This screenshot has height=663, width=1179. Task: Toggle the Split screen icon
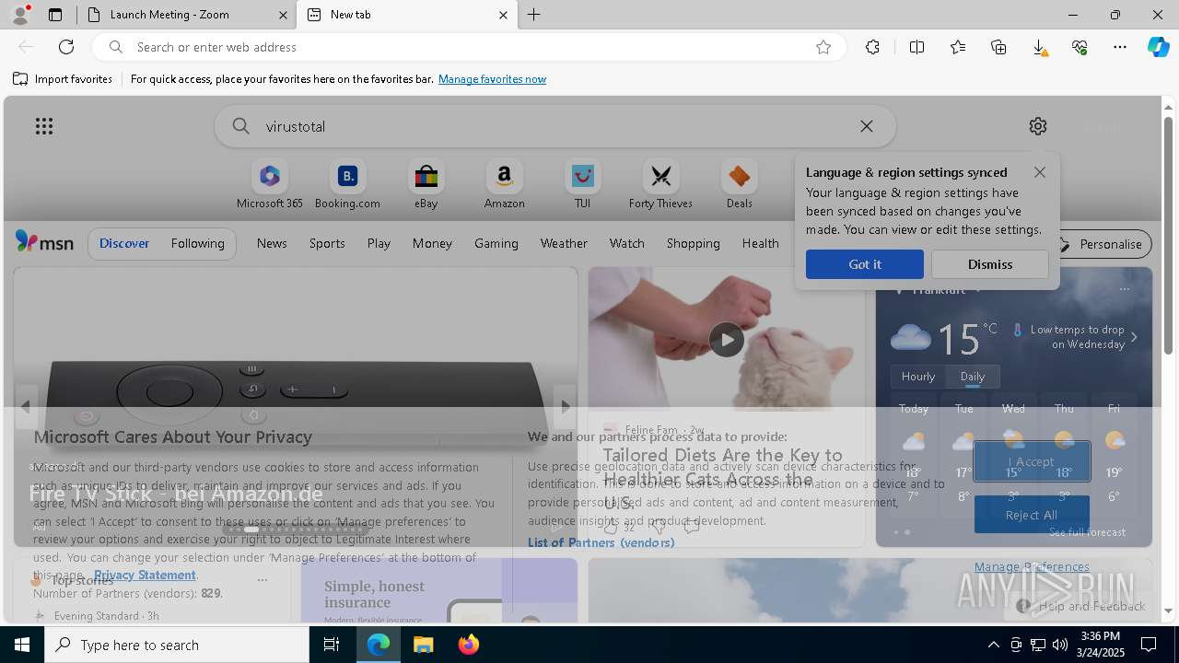tap(916, 47)
